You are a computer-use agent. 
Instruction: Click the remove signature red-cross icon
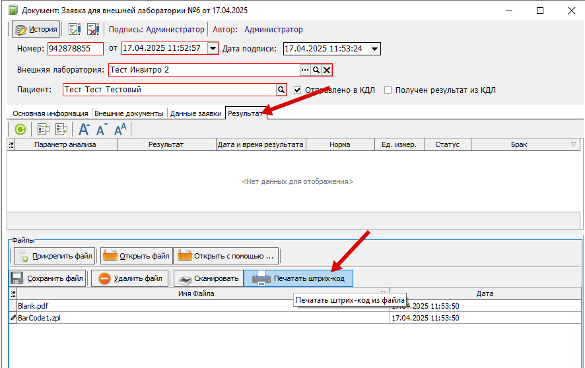[92, 30]
